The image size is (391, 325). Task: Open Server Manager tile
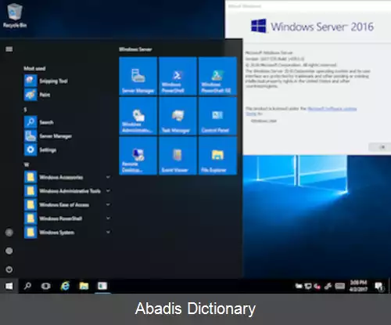pyautogui.click(x=138, y=76)
